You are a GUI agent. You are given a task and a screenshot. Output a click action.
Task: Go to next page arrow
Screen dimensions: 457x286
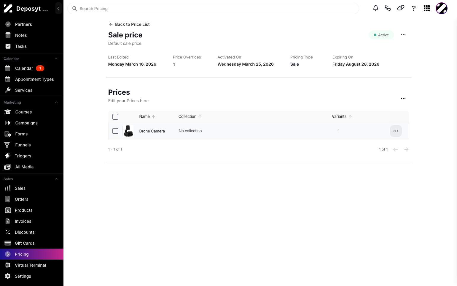coord(406,149)
